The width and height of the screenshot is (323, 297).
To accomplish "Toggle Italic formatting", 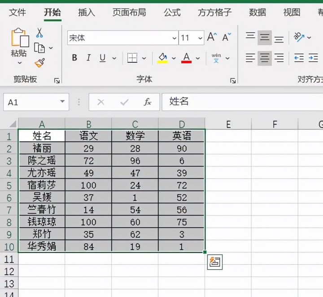I will click(88, 58).
